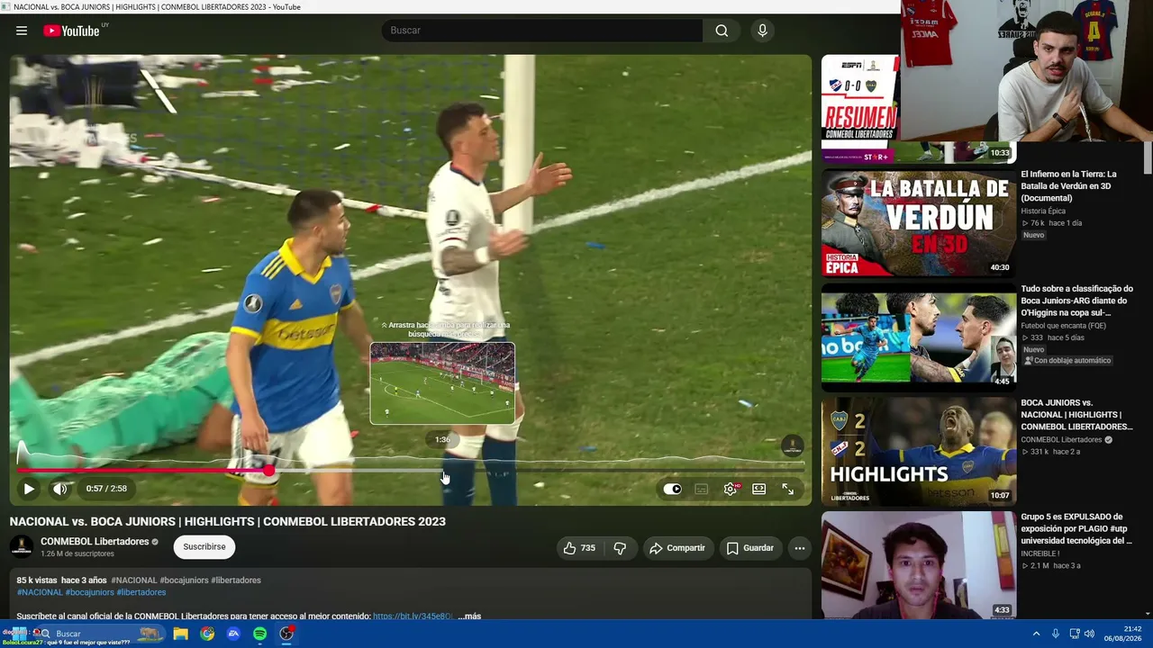1153x648 pixels.
Task: Click the 0:57 / 2:58 time display
Action: point(106,489)
